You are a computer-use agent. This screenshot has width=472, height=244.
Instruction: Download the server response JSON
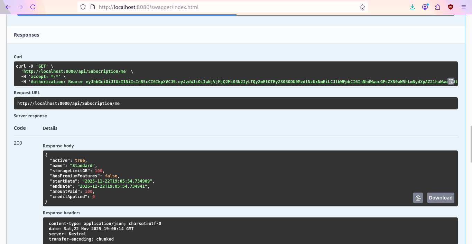click(440, 197)
